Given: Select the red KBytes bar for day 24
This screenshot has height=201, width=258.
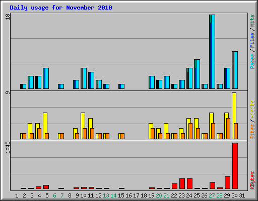Looking at the screenshot, I should 189,184.
